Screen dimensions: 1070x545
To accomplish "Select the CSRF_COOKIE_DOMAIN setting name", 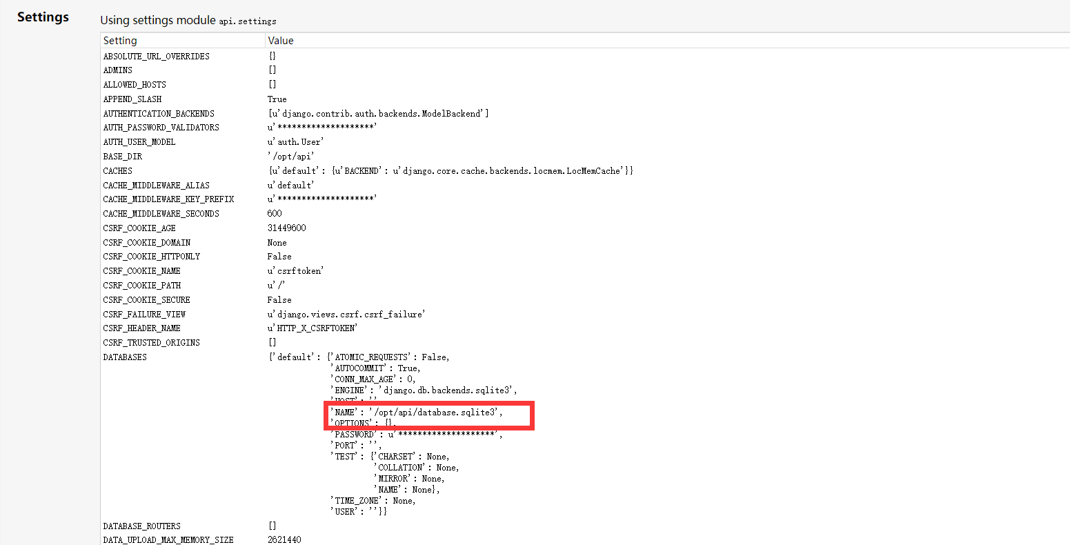I will point(147,243).
